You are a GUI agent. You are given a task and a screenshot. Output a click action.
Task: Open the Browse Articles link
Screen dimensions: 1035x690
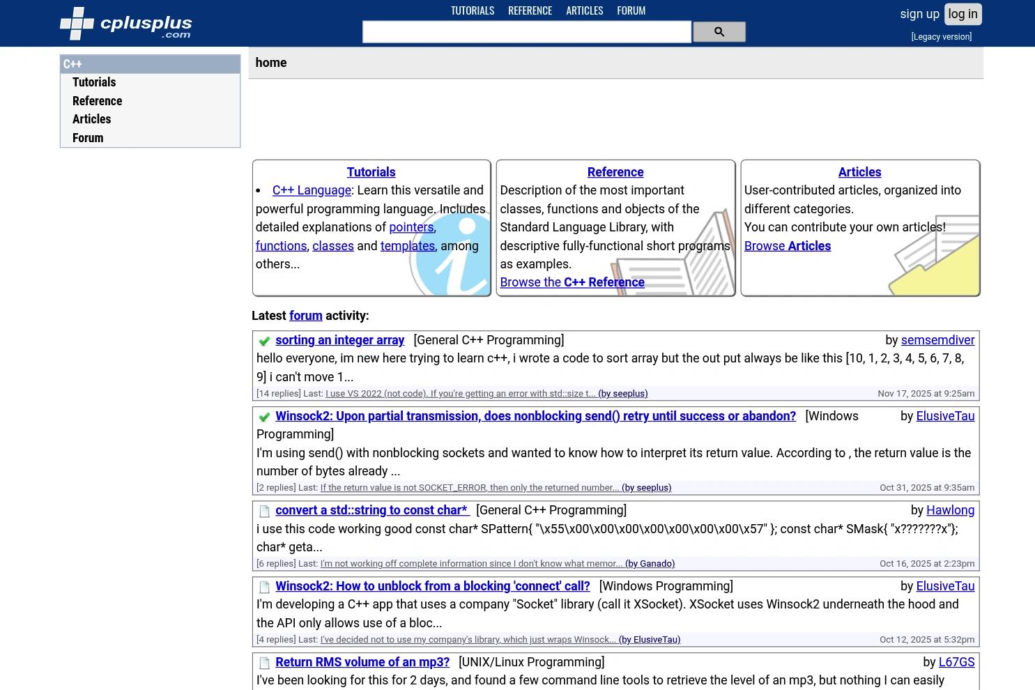click(x=787, y=246)
